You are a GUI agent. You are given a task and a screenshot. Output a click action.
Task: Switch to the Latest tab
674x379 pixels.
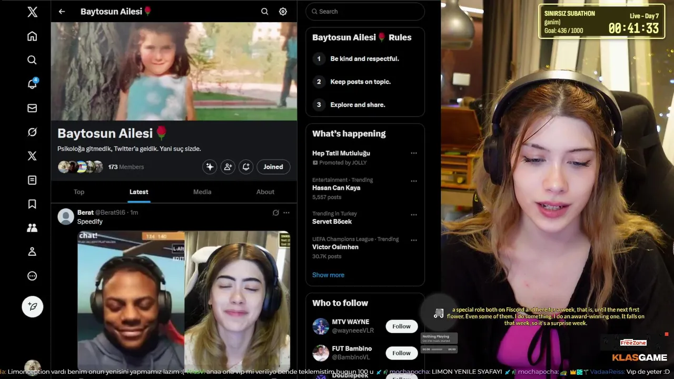pos(139,192)
